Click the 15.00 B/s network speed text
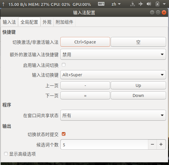The width and height of the screenshot is (169, 165). pyautogui.click(x=18, y=4)
